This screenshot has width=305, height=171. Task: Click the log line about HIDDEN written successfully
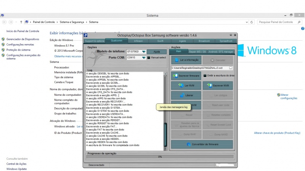[107, 142]
